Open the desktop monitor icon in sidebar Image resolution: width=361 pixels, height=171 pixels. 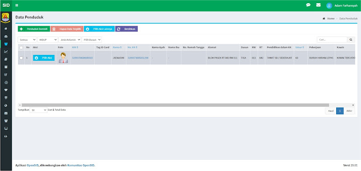point(6,128)
